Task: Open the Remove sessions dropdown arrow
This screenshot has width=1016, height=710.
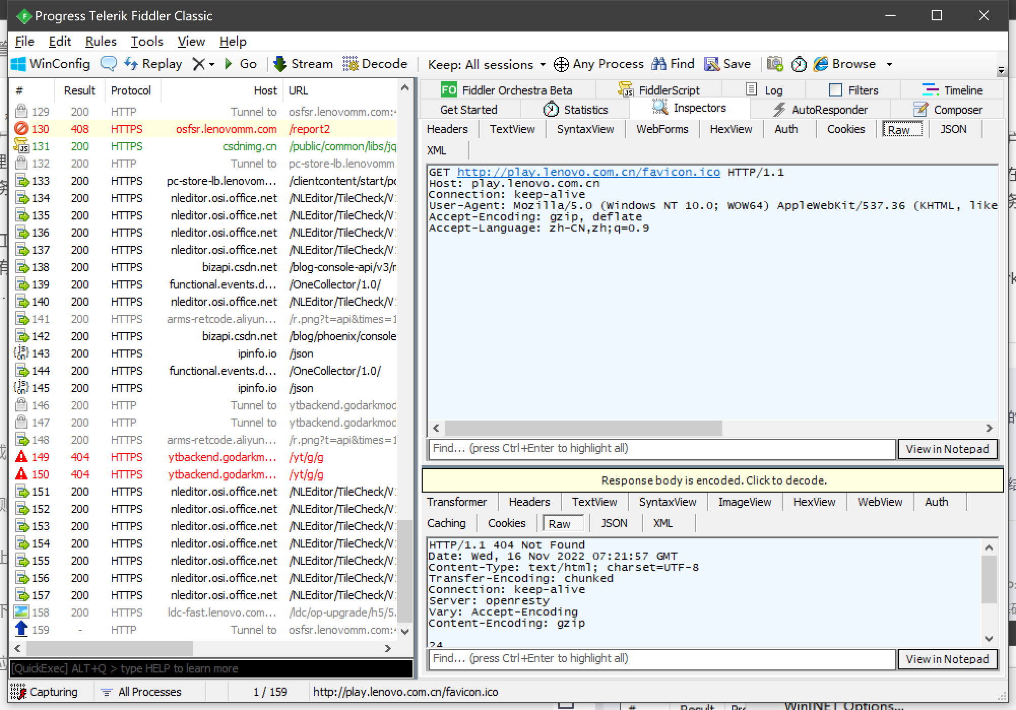Action: 212,64
